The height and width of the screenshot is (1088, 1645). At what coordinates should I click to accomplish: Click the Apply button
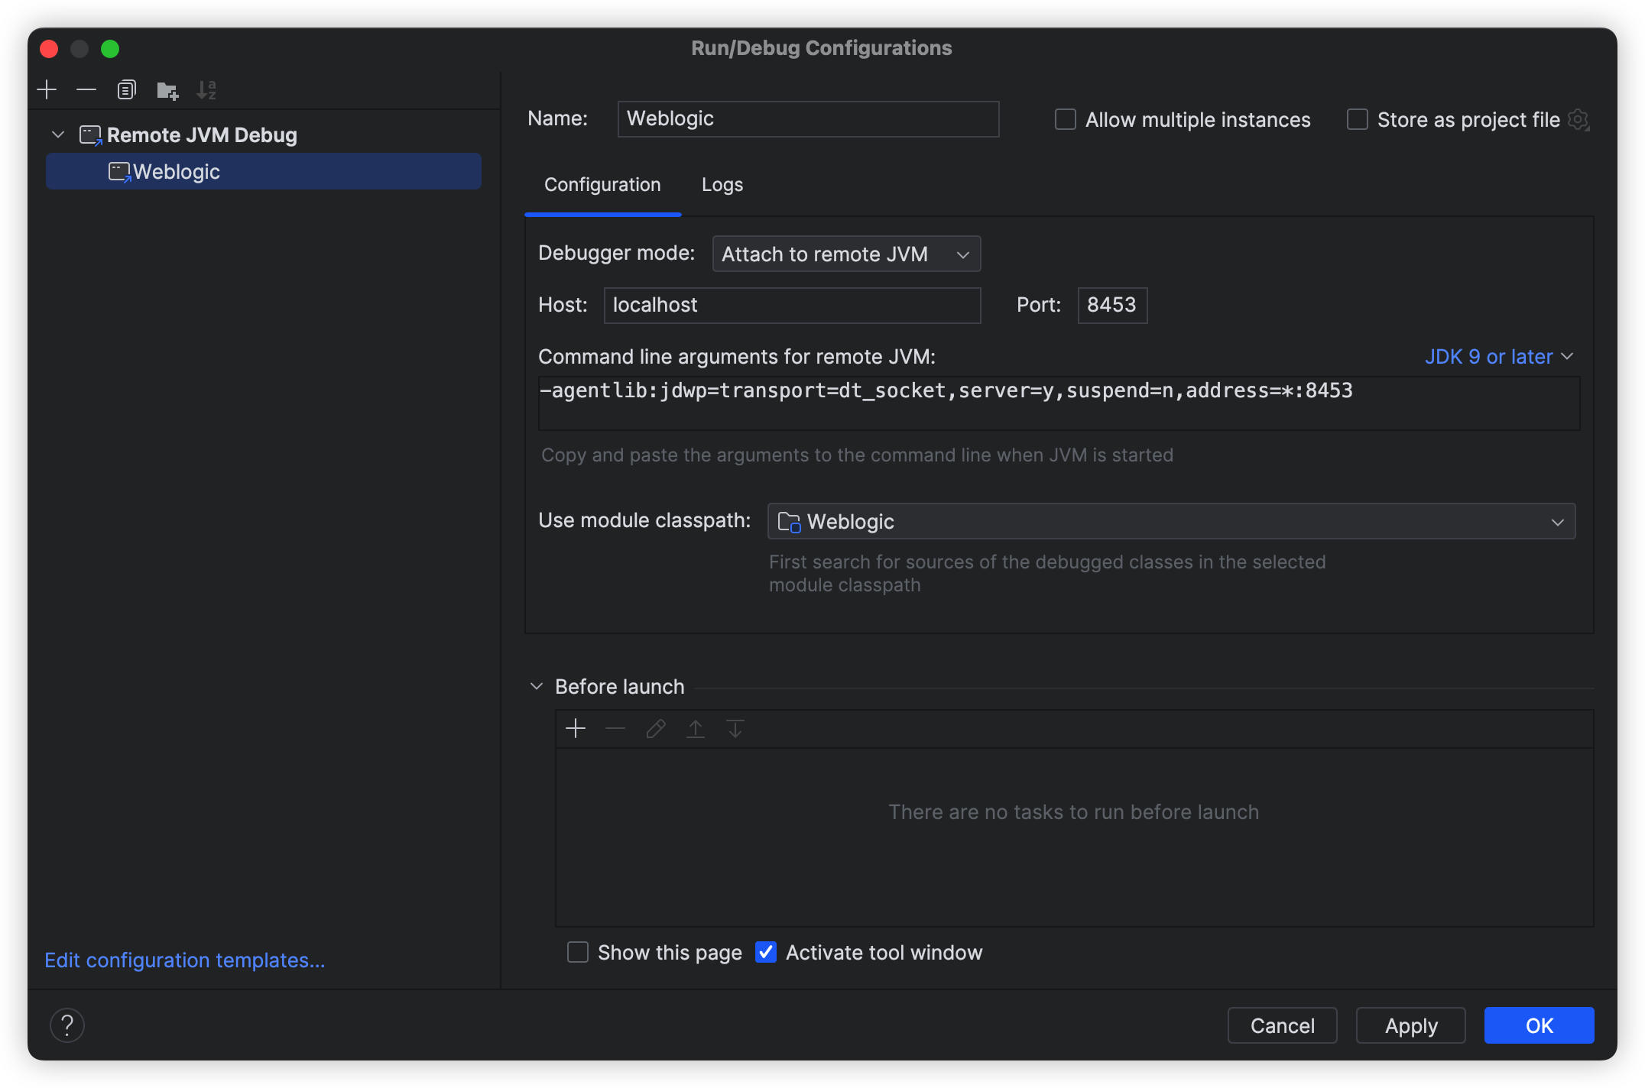[1410, 1025]
